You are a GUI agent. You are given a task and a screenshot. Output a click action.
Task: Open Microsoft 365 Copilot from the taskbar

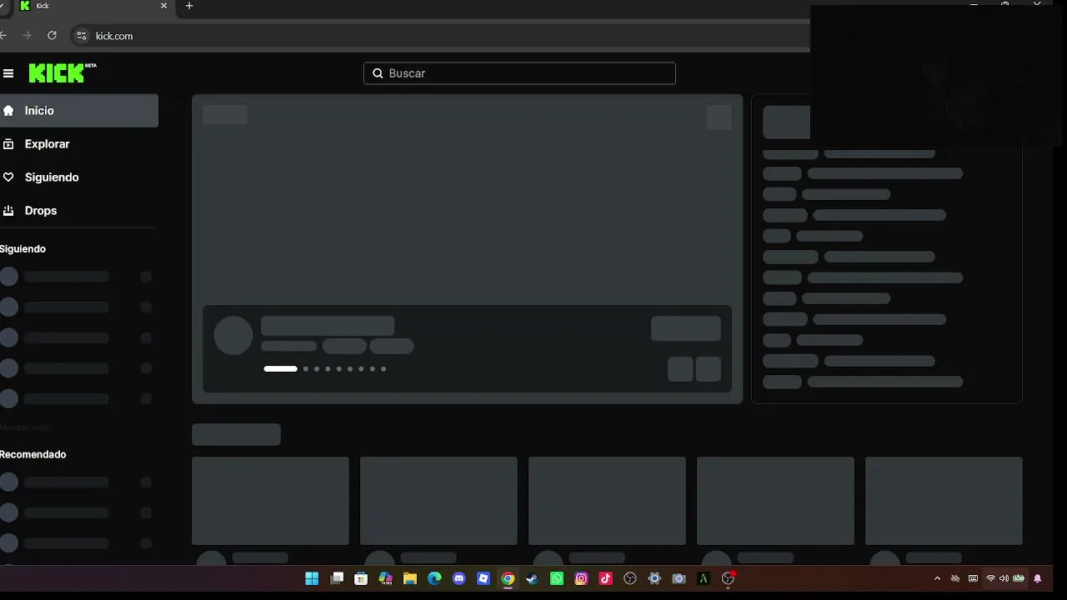point(385,578)
